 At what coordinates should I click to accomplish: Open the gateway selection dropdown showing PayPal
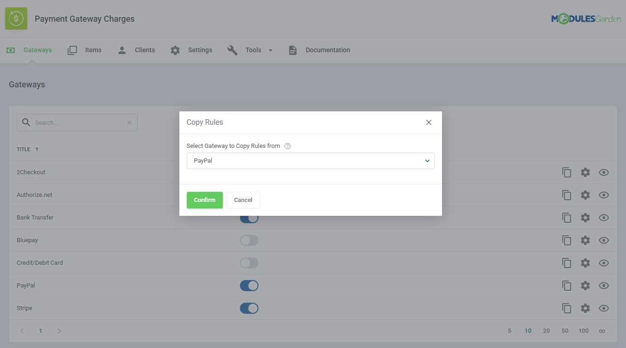tap(310, 160)
